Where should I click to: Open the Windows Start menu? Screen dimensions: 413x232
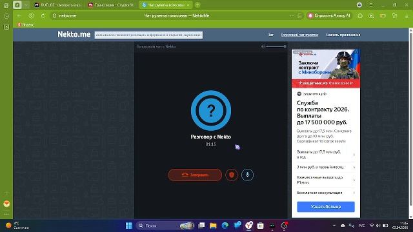click(129, 226)
